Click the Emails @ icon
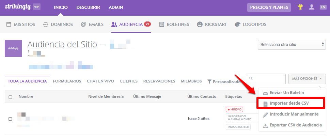Screen dimensions: 330x136 tap(83, 25)
